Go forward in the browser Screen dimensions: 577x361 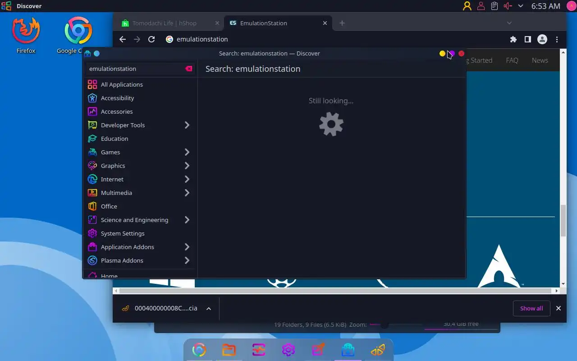click(x=137, y=39)
